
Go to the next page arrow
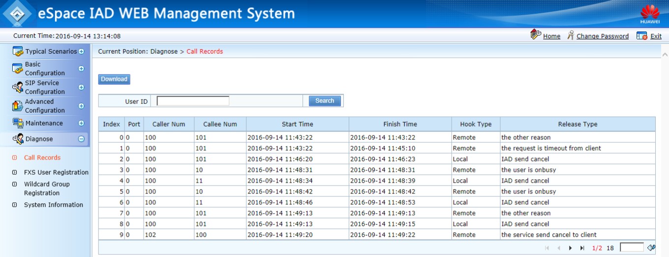click(570, 248)
